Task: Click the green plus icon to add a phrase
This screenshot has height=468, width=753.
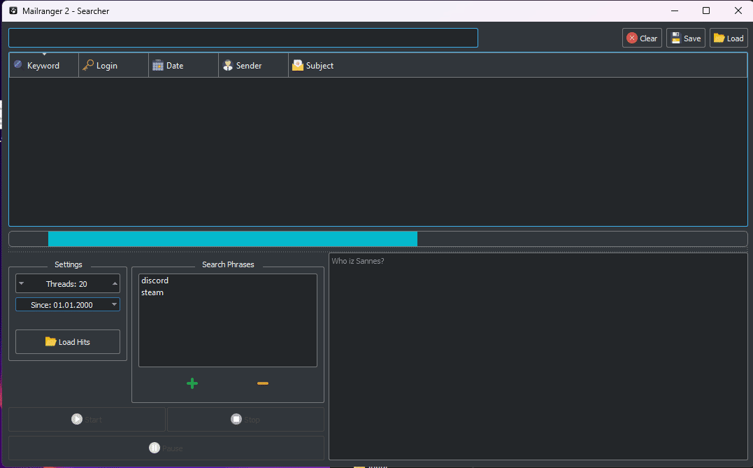Action: (x=192, y=383)
